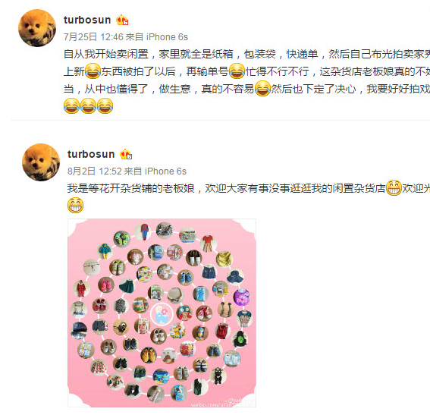The image size is (430, 415).
Task: Open the 8月2日 12:52 timestamp link
Action: 95,171
